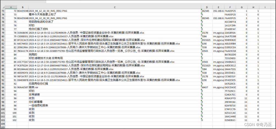The height and width of the screenshot is (129, 276).
Task: Click cell '41CDBFFA' in column F
Action: coord(230,22)
